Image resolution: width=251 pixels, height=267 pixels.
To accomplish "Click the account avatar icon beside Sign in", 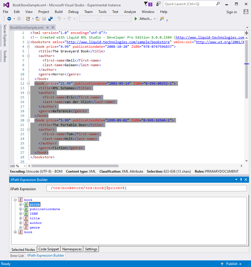I will 246,12.
